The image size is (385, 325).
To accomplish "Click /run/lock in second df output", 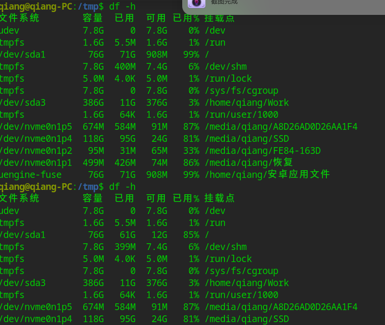I will point(228,259).
